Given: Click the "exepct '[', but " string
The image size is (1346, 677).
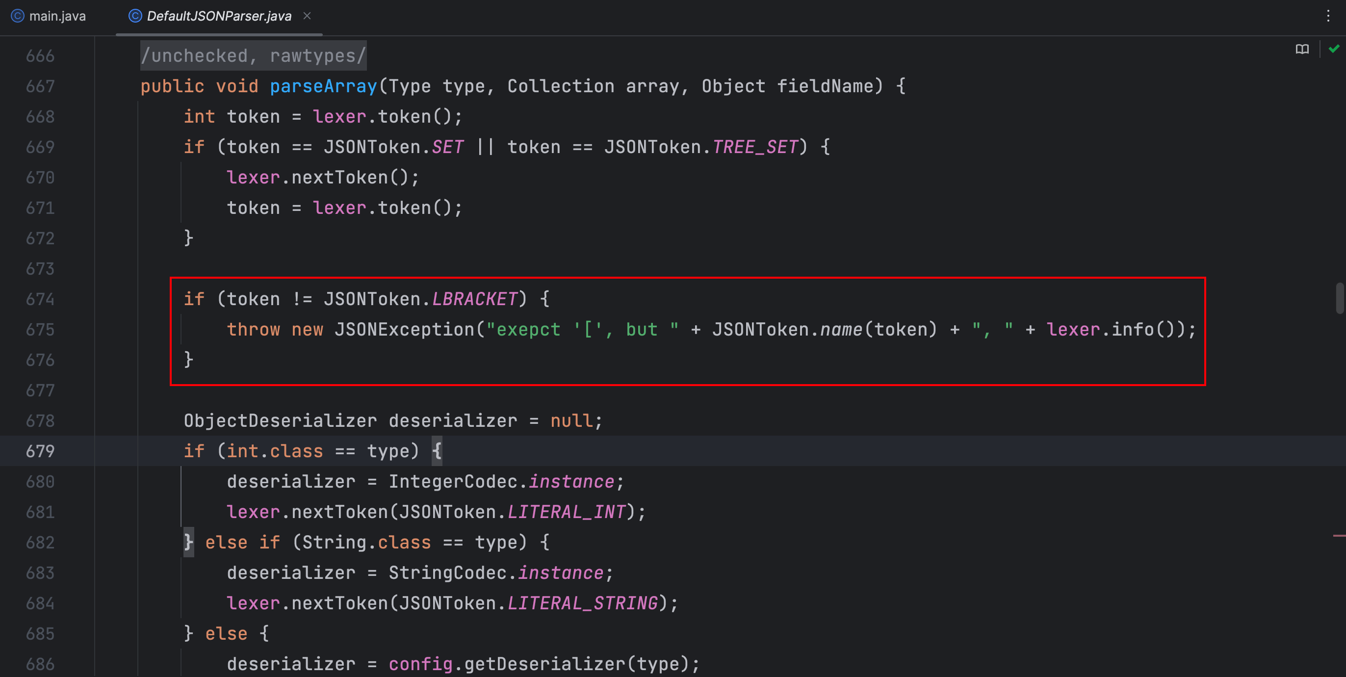Looking at the screenshot, I should pos(583,330).
